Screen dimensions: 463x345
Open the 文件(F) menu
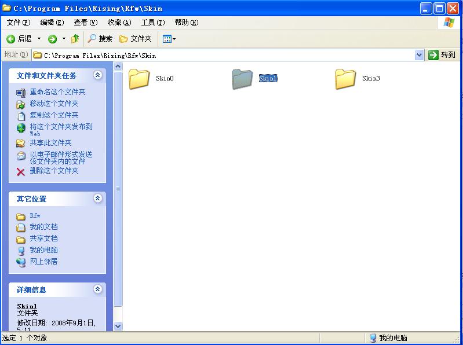19,23
